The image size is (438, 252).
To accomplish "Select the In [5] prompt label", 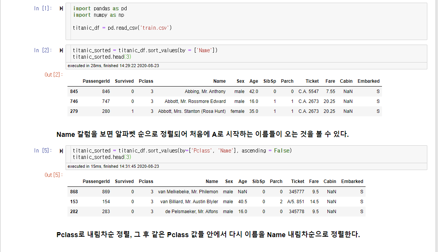I will (x=43, y=151).
